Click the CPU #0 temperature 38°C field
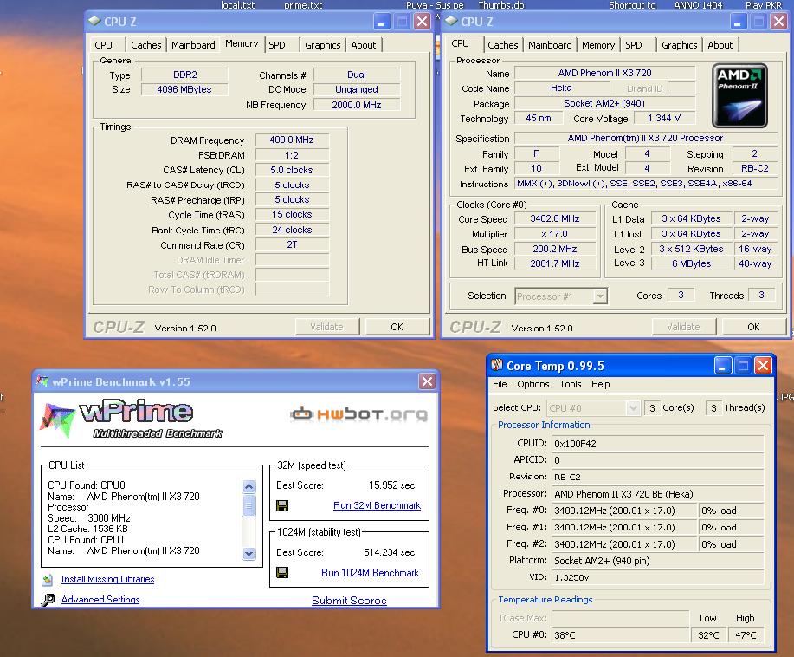This screenshot has height=657, width=794. (x=620, y=634)
